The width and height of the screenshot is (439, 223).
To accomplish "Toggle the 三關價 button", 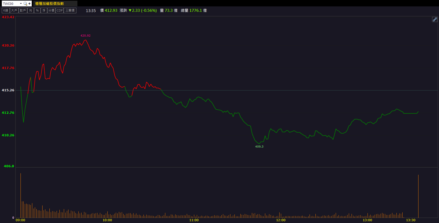I will [70, 11].
